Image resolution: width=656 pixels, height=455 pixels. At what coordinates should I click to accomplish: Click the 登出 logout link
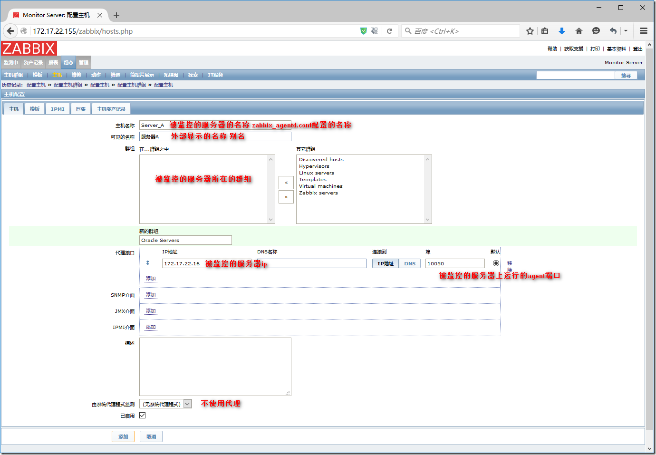[x=638, y=48]
